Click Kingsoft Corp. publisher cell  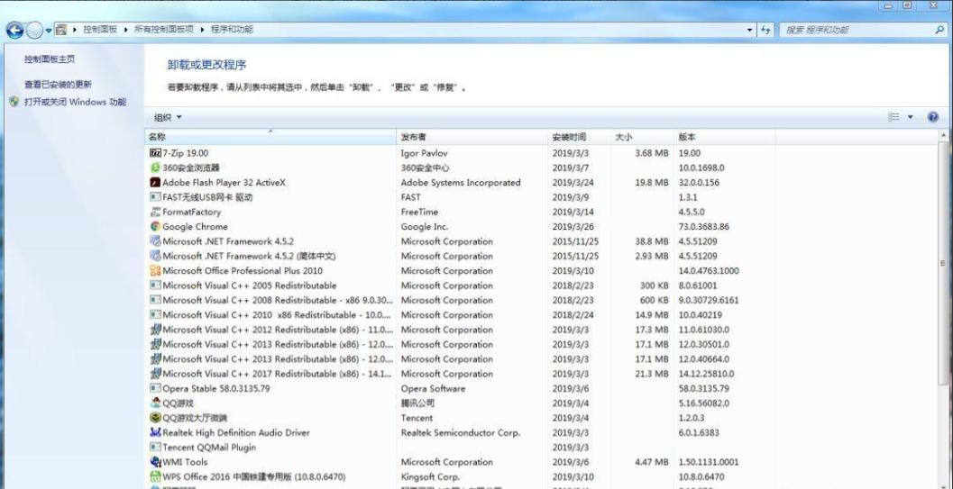tap(430, 477)
